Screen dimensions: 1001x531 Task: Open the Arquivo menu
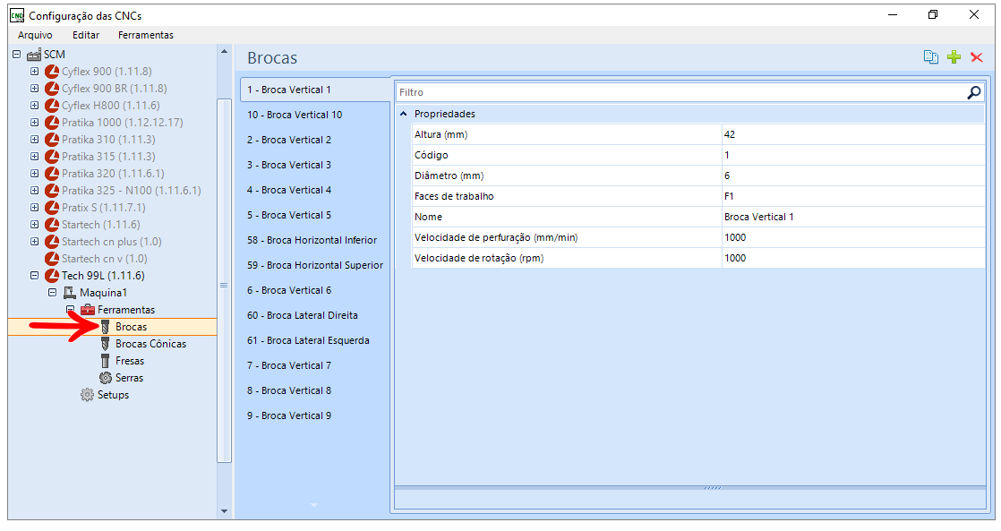pyautogui.click(x=35, y=35)
